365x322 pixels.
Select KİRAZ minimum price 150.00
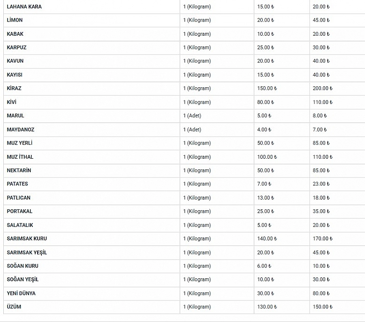[x=267, y=88]
